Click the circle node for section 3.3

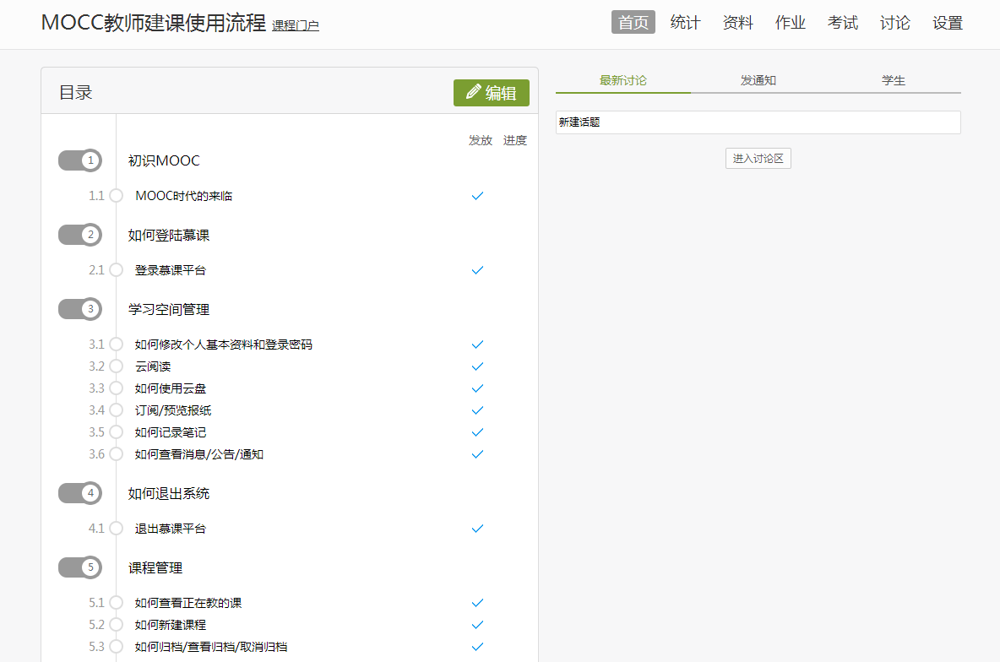click(x=116, y=388)
